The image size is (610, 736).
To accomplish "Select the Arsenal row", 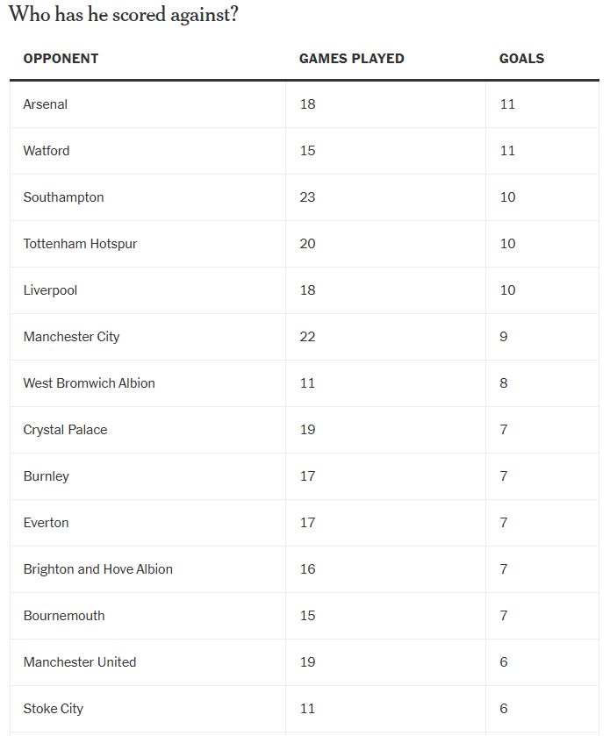I will (x=305, y=104).
